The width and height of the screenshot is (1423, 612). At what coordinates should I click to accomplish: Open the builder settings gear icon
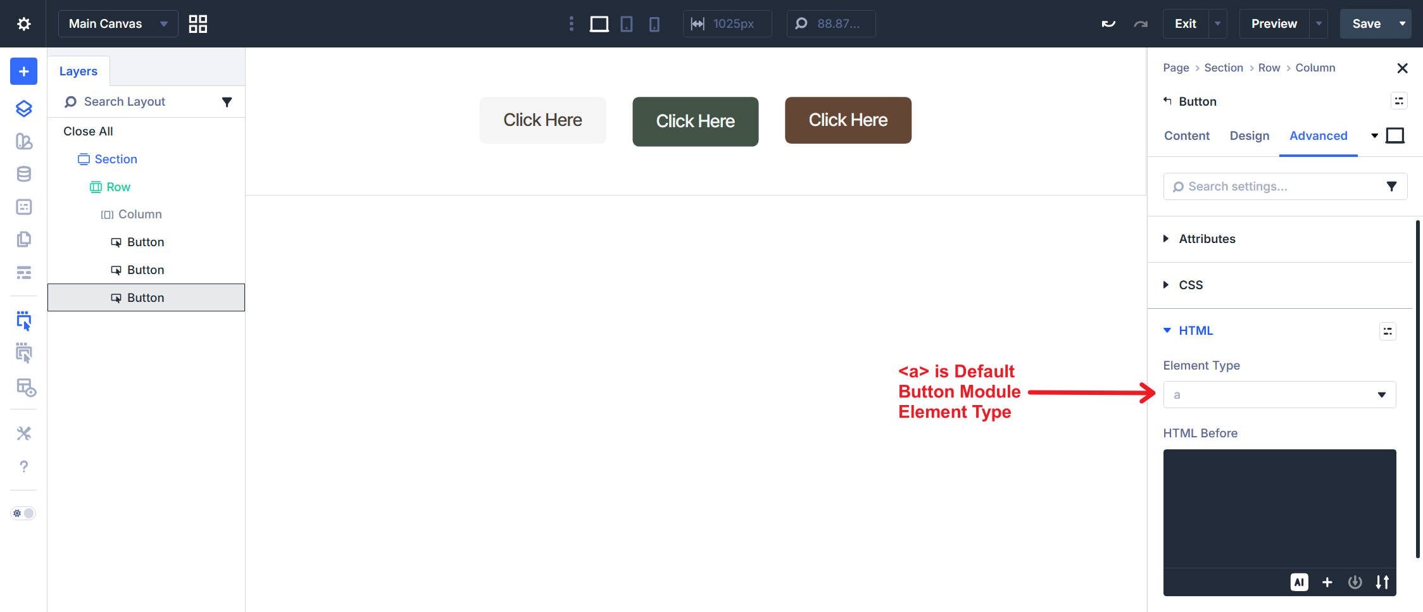point(23,23)
